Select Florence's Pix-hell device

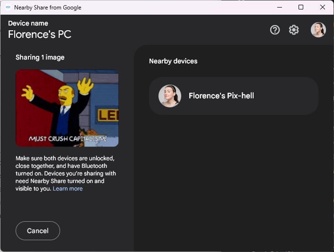[234, 96]
